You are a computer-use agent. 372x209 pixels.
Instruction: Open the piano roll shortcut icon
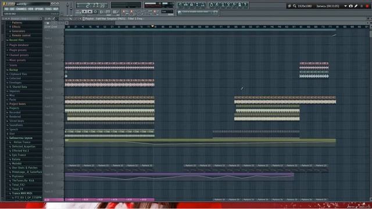click(x=191, y=5)
